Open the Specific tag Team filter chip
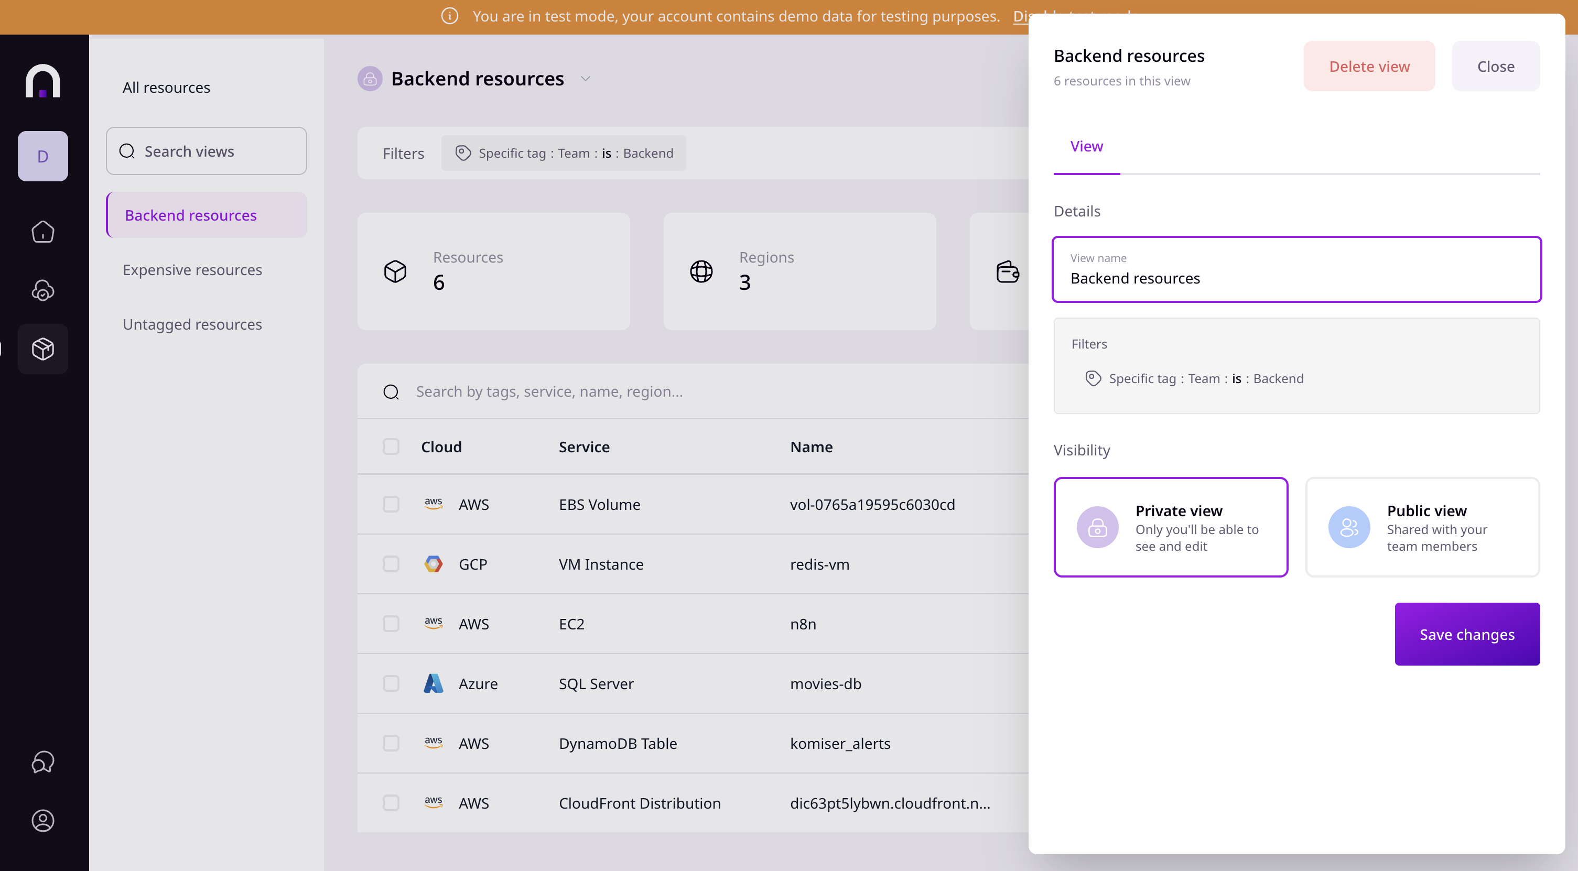 tap(564, 153)
